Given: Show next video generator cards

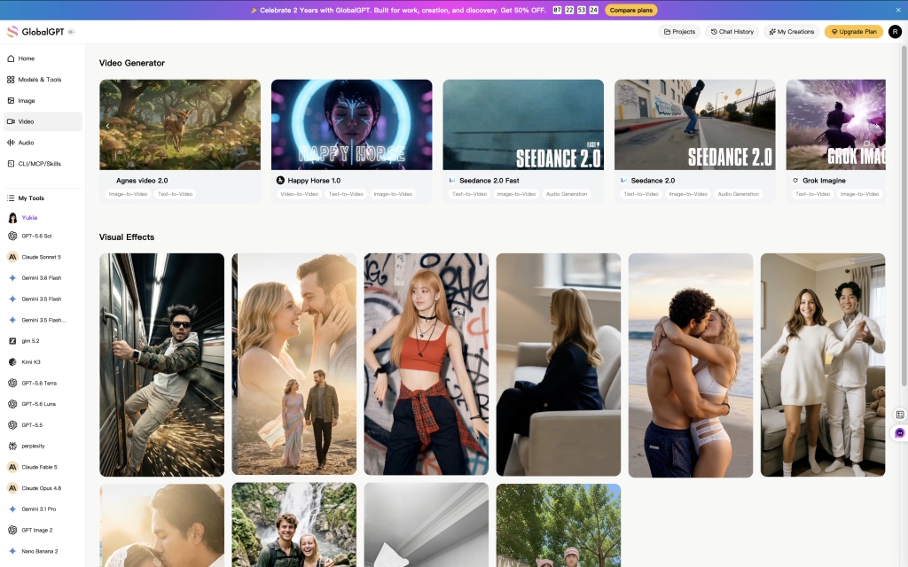Looking at the screenshot, I should pyautogui.click(x=877, y=126).
